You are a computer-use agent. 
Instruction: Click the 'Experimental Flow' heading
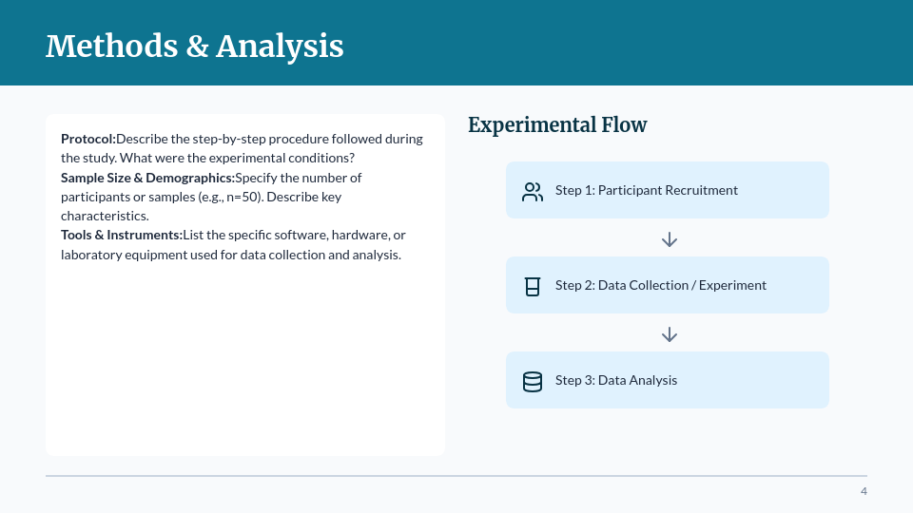click(557, 124)
